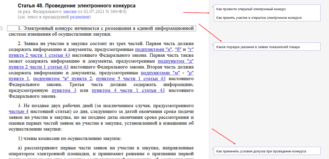The height and width of the screenshot is (159, 329).
Task: Click the heading "Статья 48. Проведение электронного конкурса"
Action: (x=76, y=6)
